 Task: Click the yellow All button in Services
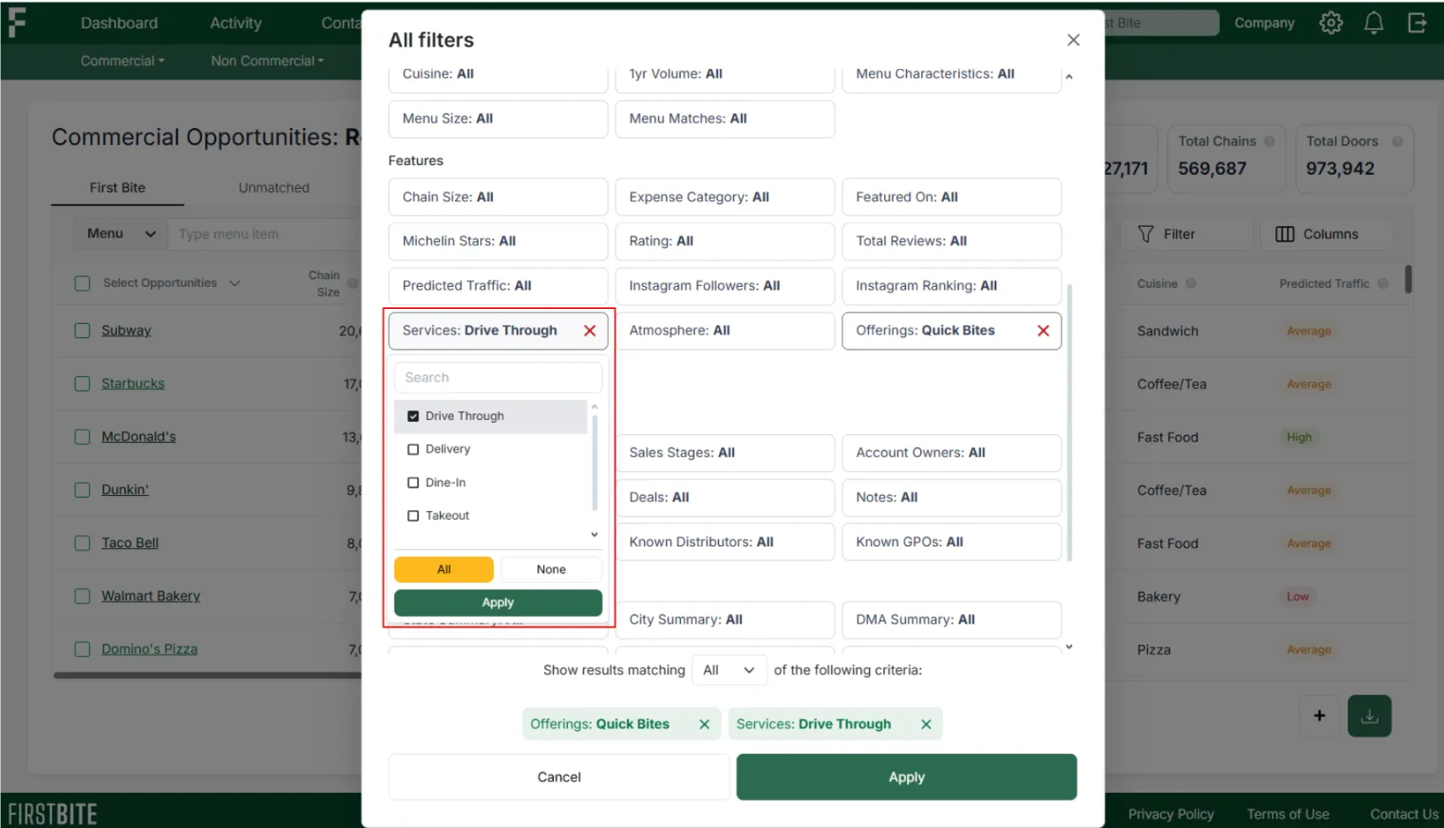(444, 569)
